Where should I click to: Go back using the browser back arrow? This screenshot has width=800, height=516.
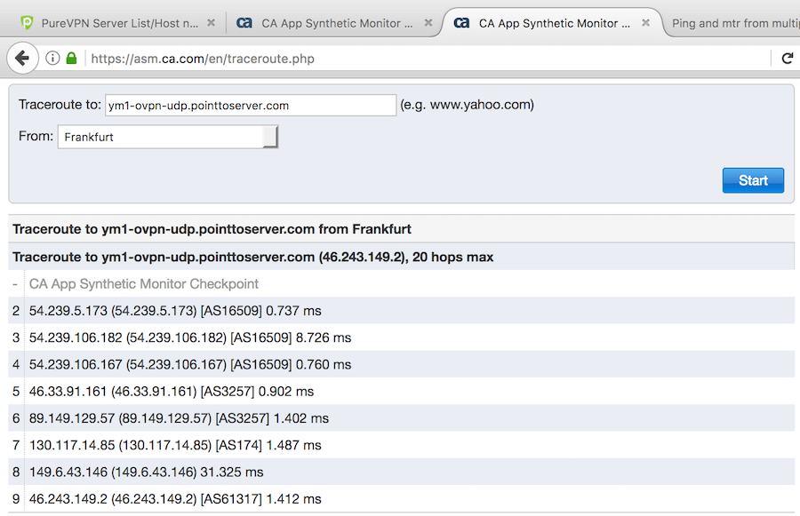point(22,58)
